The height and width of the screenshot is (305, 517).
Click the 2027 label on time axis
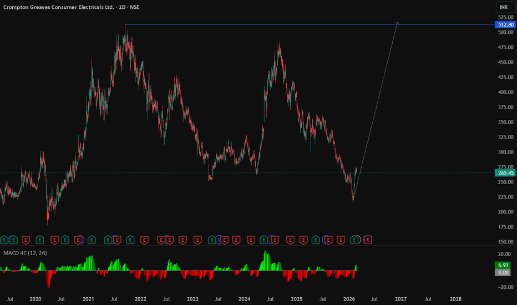click(401, 299)
